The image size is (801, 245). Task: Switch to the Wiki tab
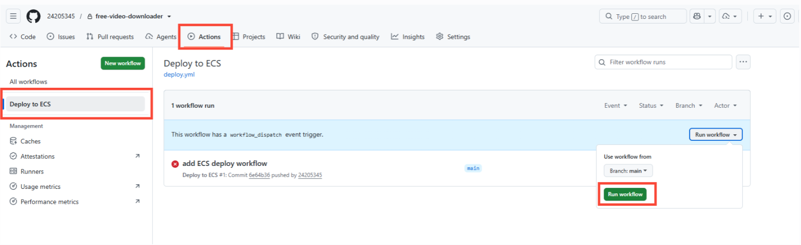tap(288, 37)
